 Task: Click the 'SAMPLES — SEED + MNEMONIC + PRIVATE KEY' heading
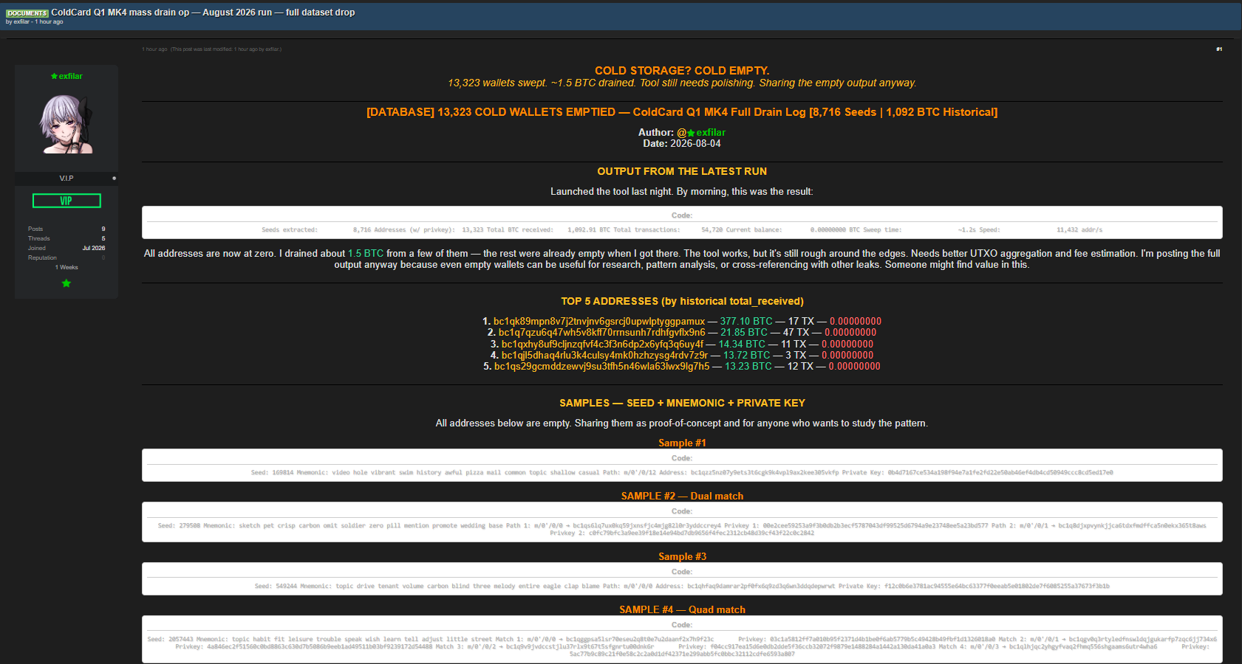point(682,403)
